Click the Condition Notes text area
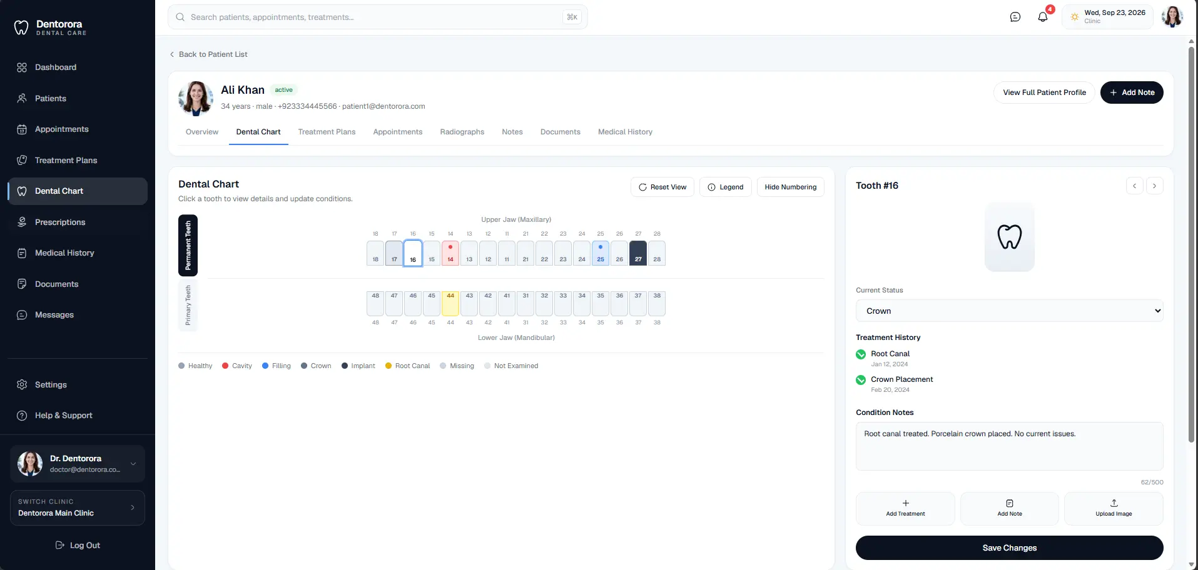 (x=1010, y=446)
